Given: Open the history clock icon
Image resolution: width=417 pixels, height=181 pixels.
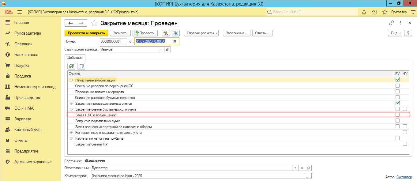Looking at the screenshot, I should (x=374, y=12).
